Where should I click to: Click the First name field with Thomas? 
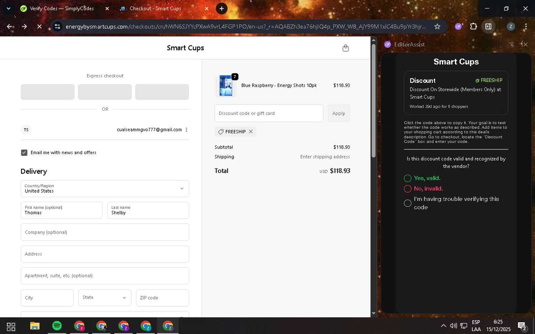(x=62, y=210)
